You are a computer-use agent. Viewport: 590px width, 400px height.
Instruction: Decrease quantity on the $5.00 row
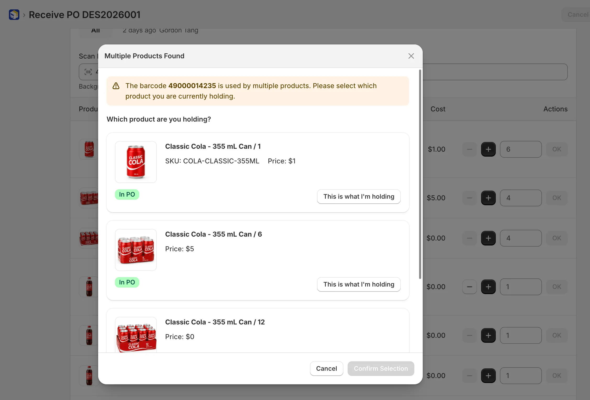point(469,198)
